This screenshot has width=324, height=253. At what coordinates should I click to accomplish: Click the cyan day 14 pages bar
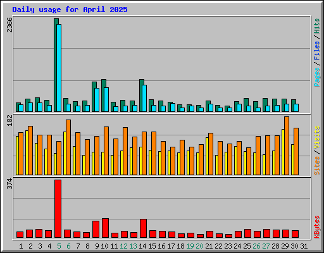pyautogui.click(x=144, y=98)
